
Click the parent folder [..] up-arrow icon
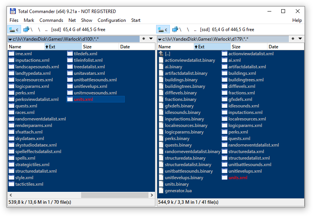click(161, 54)
